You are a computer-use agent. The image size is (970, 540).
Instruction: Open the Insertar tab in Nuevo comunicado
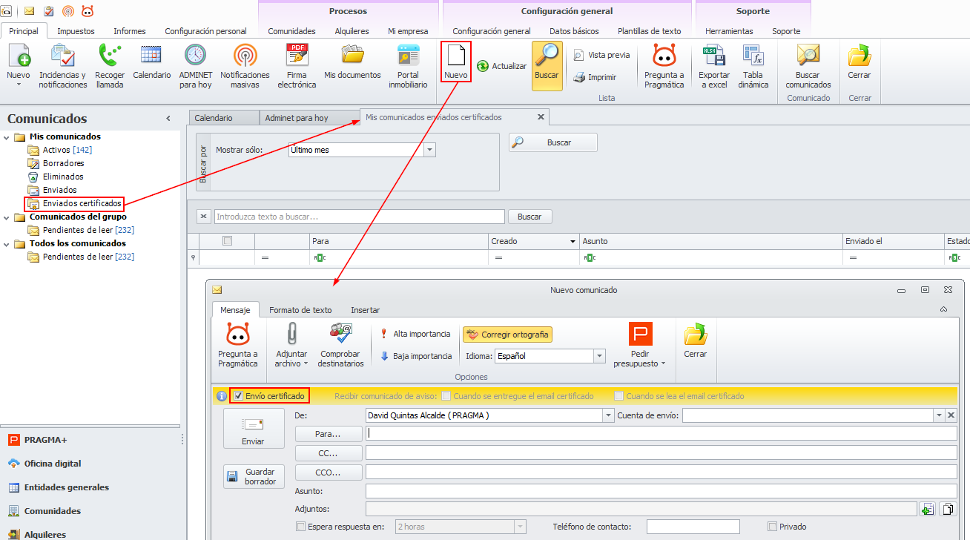click(x=365, y=310)
